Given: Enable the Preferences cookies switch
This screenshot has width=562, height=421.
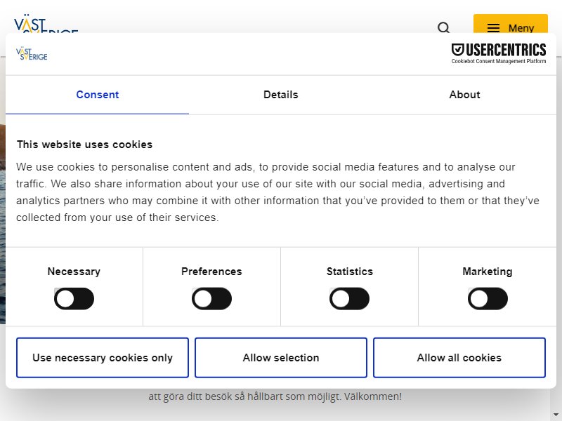Looking at the screenshot, I should pos(211,299).
